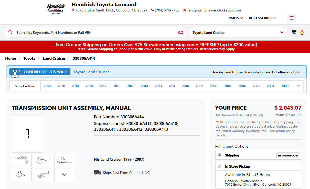Select model year 2013
The image size is (310, 189).
[158, 86]
